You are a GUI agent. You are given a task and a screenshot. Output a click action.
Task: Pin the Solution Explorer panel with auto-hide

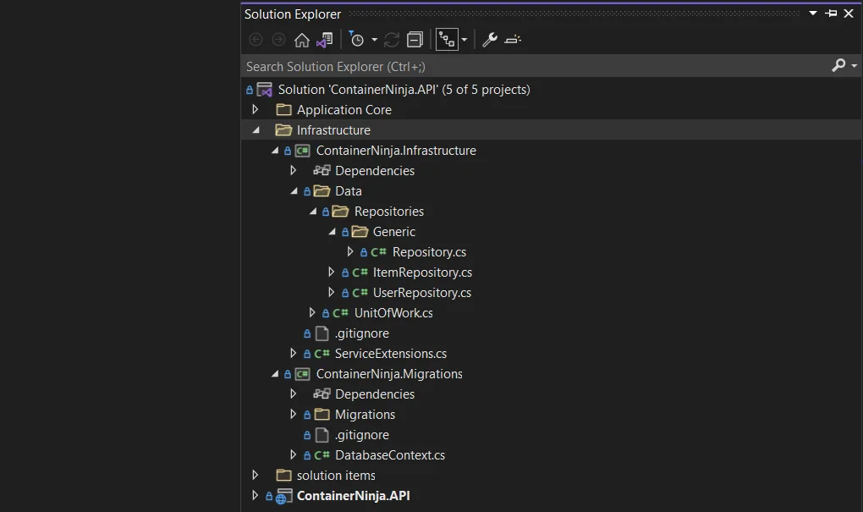pyautogui.click(x=831, y=14)
